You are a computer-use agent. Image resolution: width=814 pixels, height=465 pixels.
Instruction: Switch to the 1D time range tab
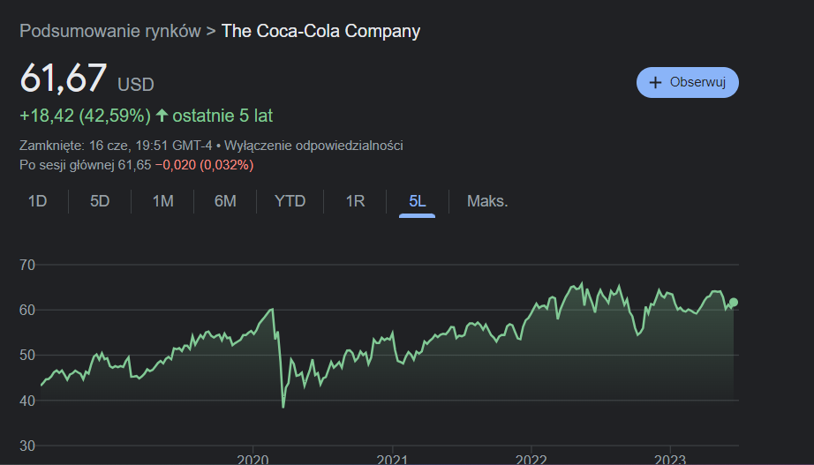click(37, 201)
